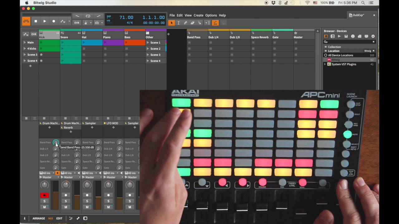Adjust Kick Band Pass send knob
The width and height of the screenshot is (399, 224).
point(56,142)
